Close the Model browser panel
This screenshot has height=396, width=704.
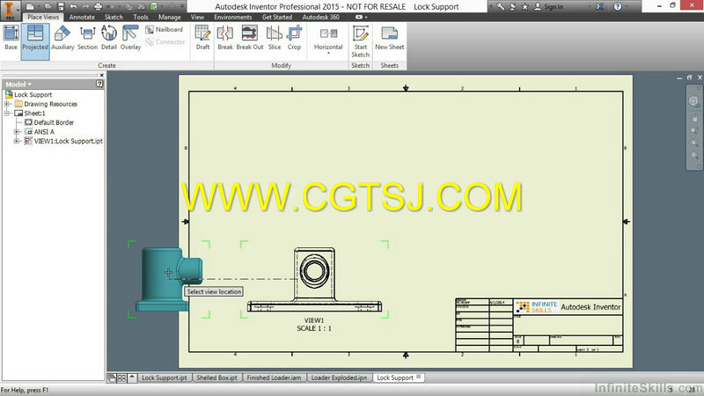coord(102,75)
